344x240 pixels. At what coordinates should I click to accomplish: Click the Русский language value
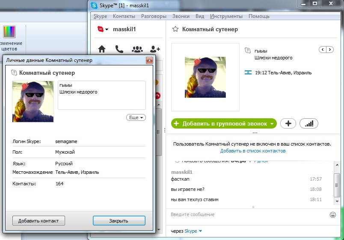point(64,164)
